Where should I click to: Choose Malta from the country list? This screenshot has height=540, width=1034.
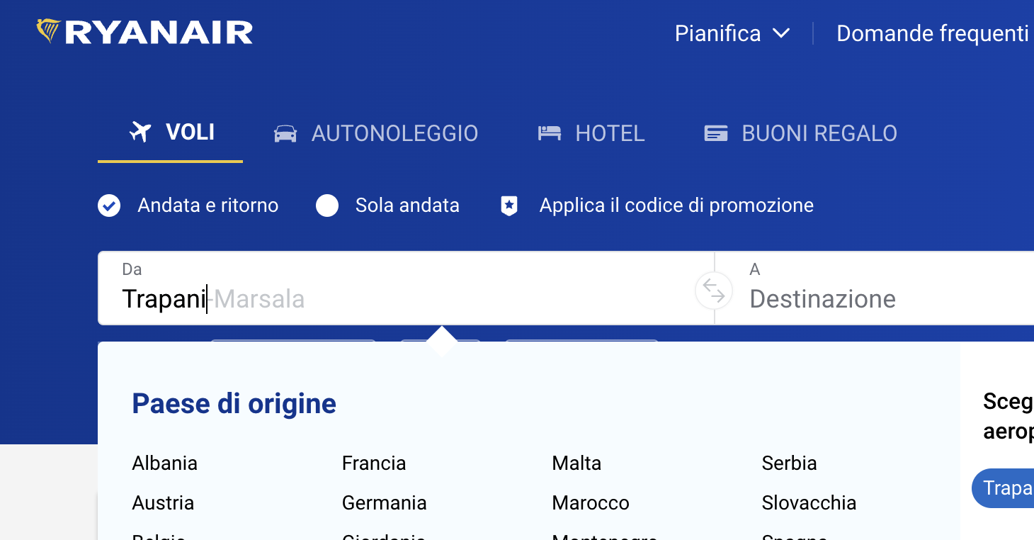click(x=576, y=463)
